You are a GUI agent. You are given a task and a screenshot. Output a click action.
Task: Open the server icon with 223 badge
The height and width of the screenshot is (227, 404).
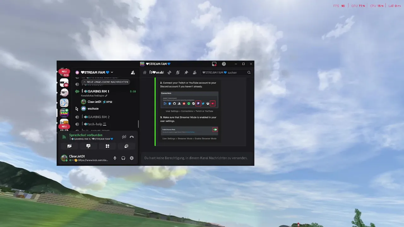tap(64, 73)
